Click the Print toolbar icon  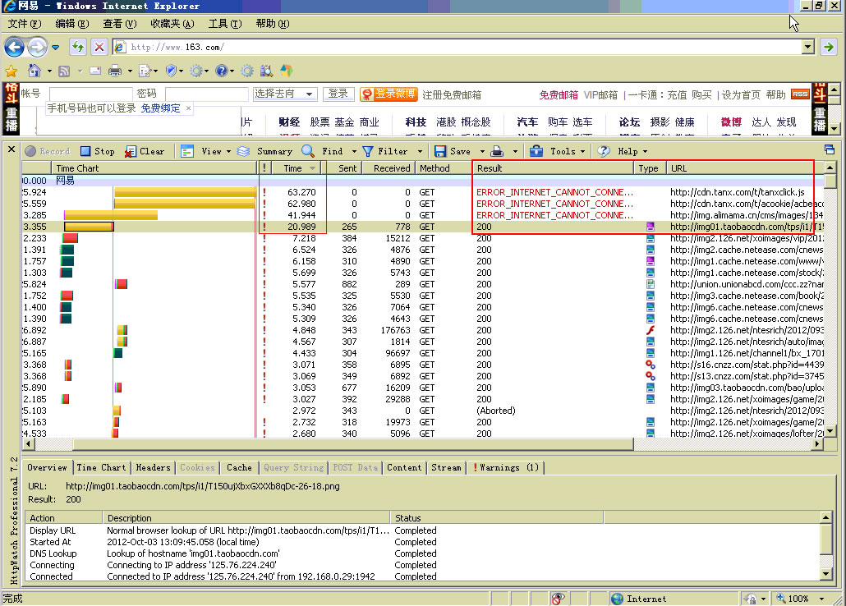pos(115,71)
